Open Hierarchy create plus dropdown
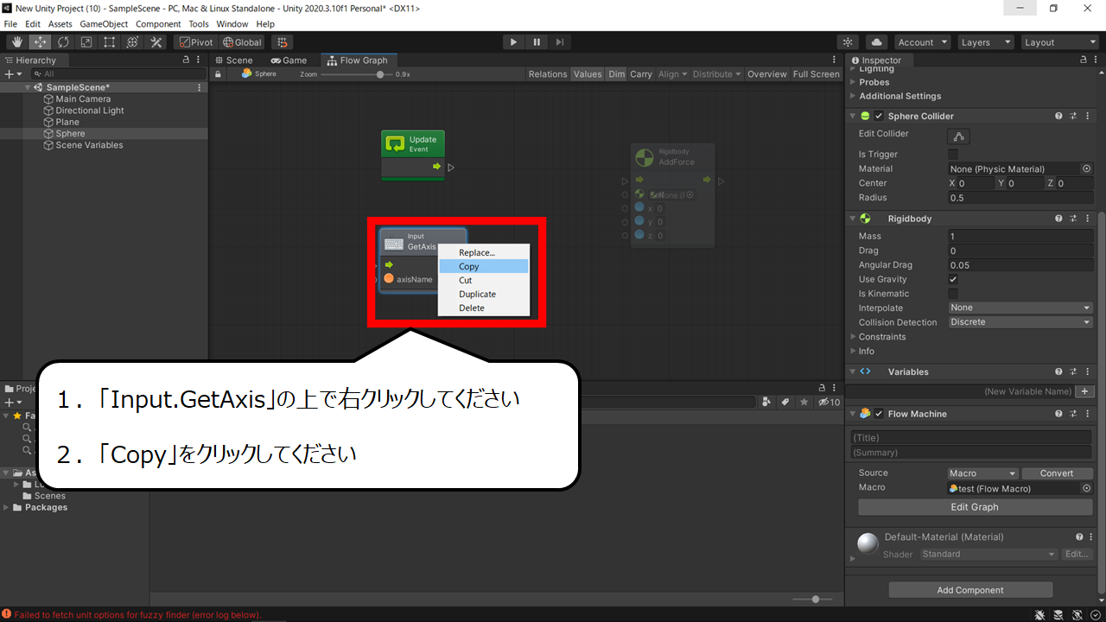The width and height of the screenshot is (1106, 622). (12, 74)
